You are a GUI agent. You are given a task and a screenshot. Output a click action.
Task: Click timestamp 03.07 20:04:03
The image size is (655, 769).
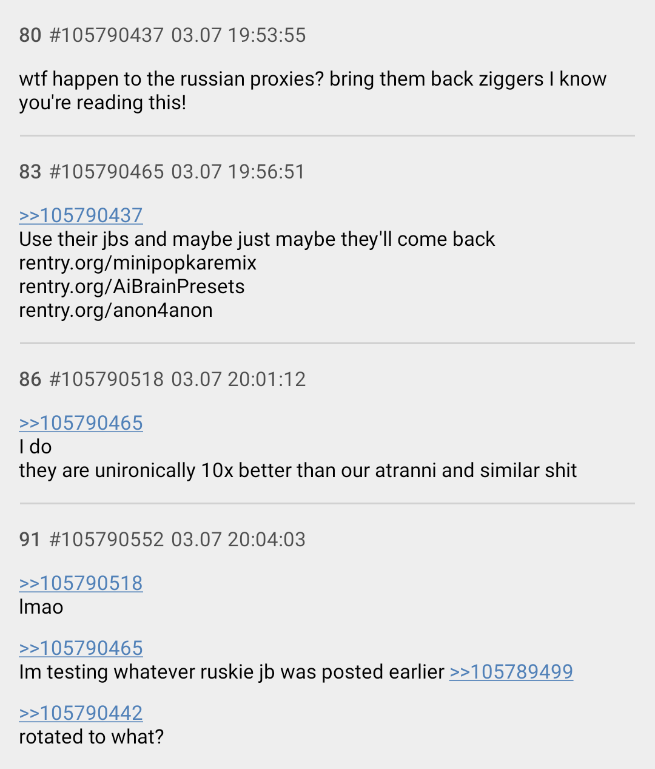coord(238,540)
